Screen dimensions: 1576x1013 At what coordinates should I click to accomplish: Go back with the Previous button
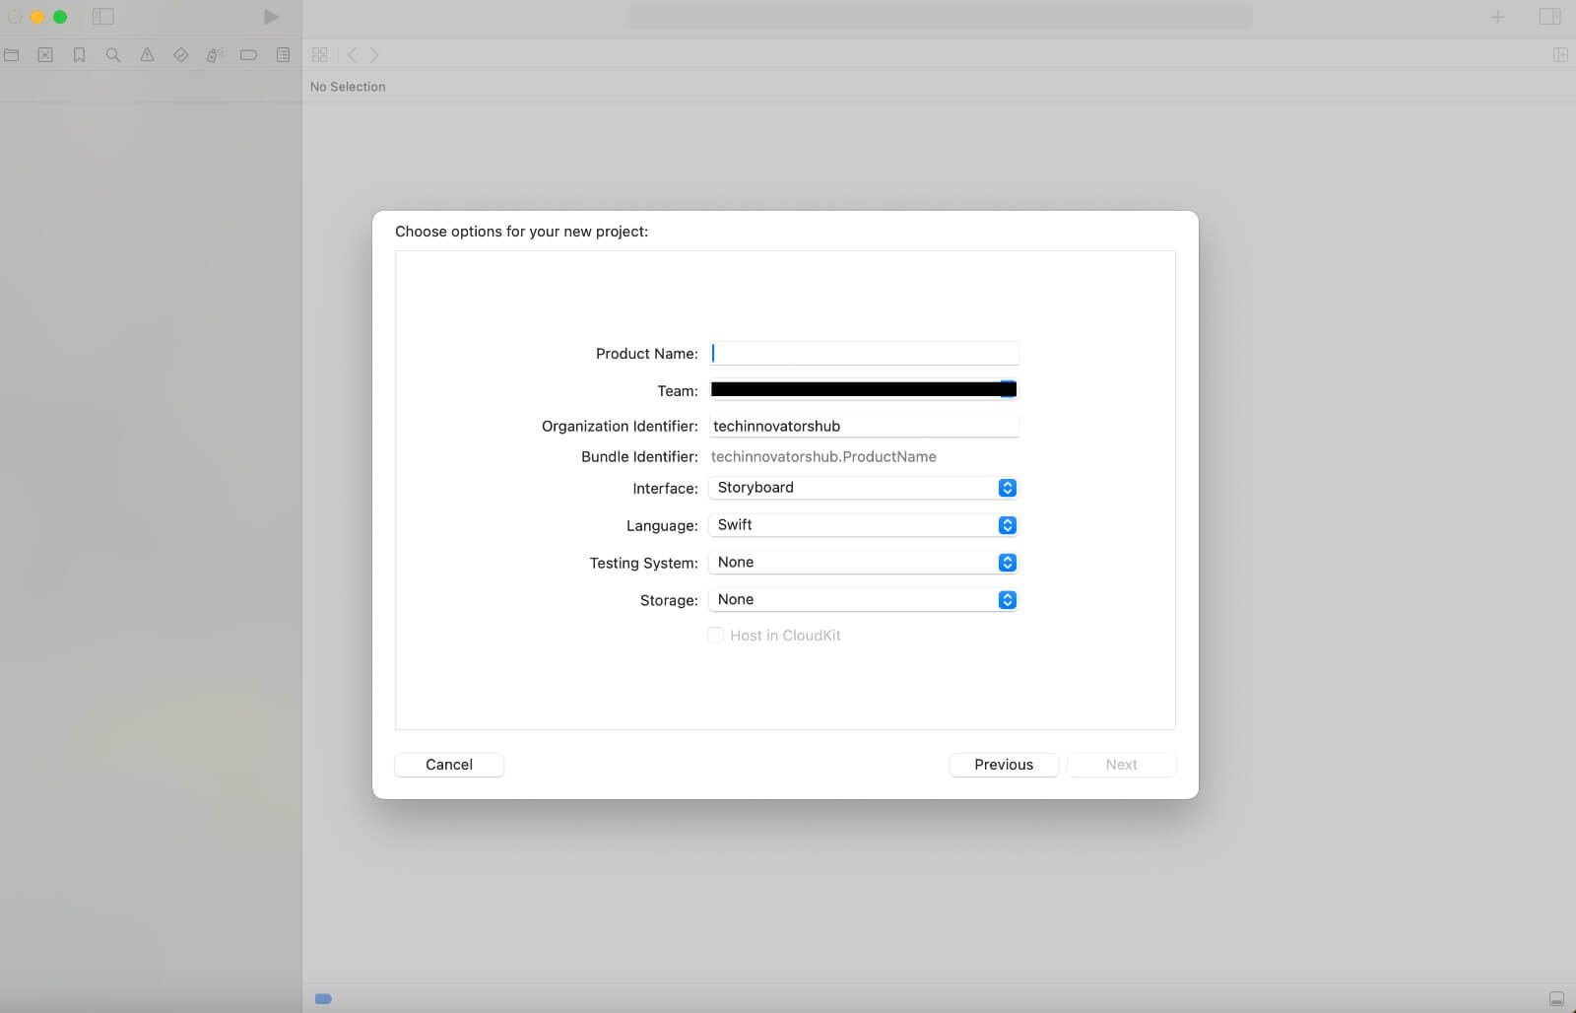1004,765
